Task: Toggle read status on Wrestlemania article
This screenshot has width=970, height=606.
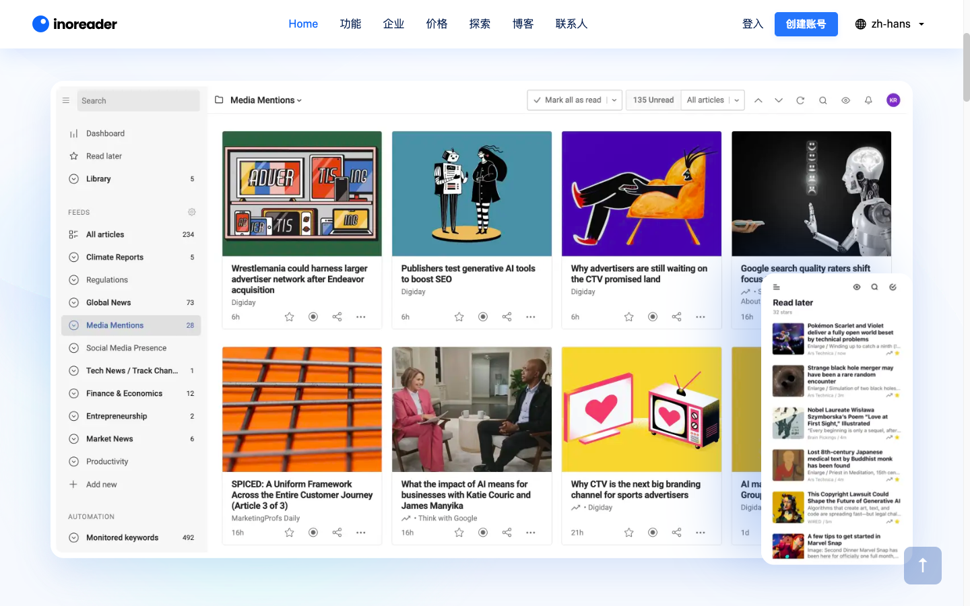Action: click(x=313, y=316)
